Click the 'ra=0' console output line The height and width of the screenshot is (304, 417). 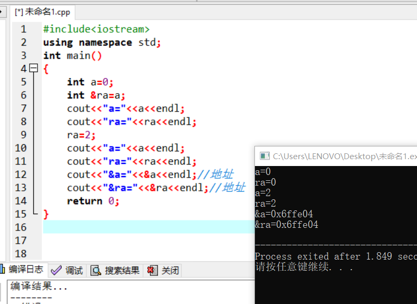(x=266, y=182)
